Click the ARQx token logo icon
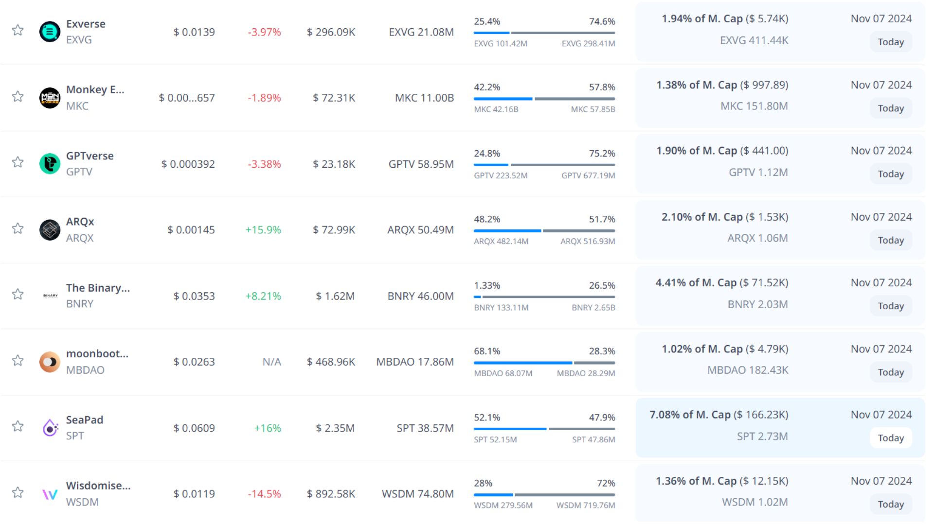 (50, 230)
